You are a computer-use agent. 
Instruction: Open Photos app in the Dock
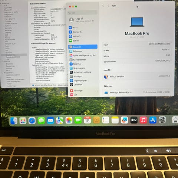pyautogui.click(x=69, y=120)
